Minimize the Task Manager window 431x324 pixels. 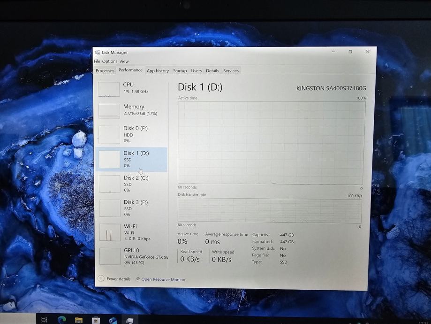[x=333, y=52]
